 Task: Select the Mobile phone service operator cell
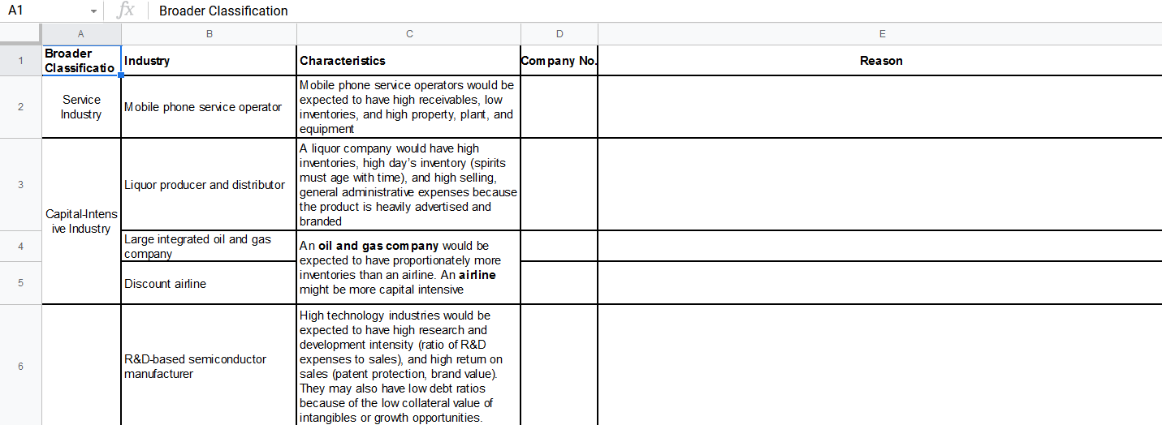(210, 107)
